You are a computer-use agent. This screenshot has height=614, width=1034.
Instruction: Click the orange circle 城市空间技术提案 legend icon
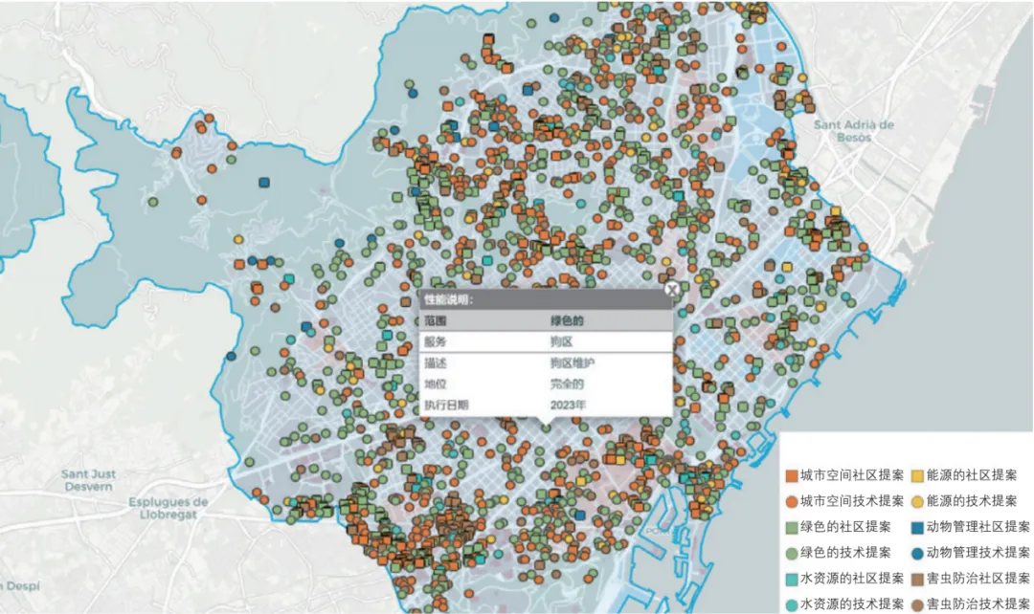coord(792,501)
